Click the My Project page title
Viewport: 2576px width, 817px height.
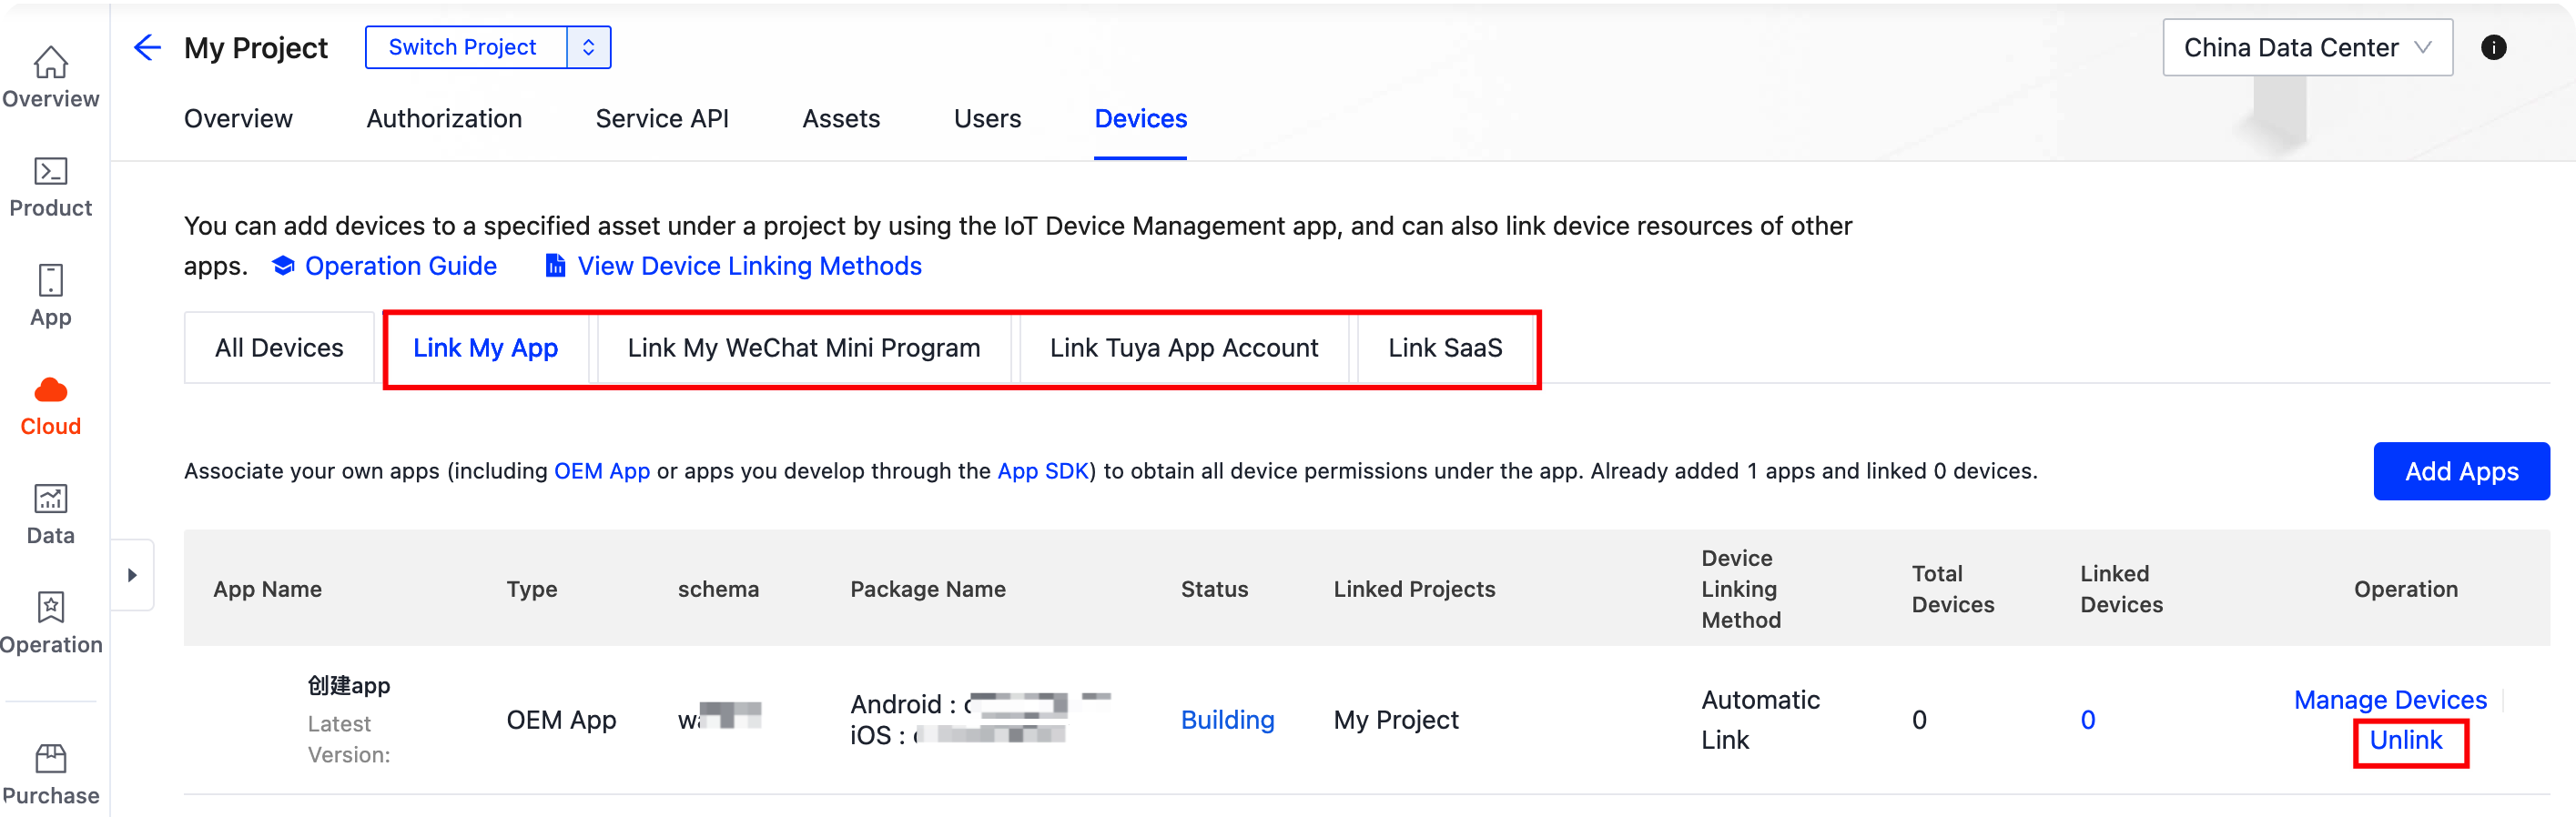(256, 47)
